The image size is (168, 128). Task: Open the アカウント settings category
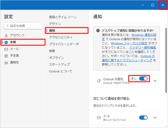[x=23, y=35]
